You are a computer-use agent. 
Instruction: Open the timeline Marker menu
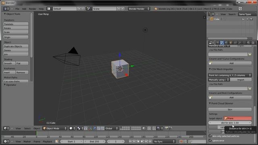[x=27, y=141]
